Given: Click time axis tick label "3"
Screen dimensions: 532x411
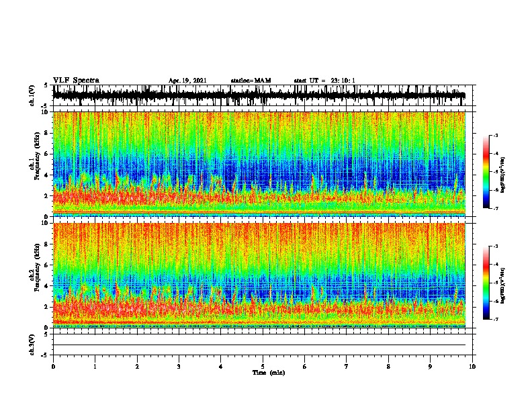Looking at the screenshot, I should 179,367.
